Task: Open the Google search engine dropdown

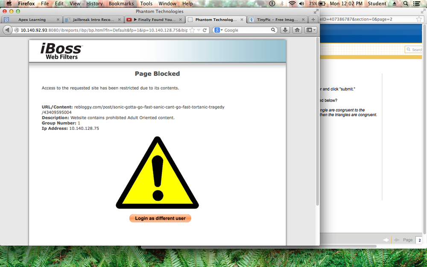Action: point(218,30)
